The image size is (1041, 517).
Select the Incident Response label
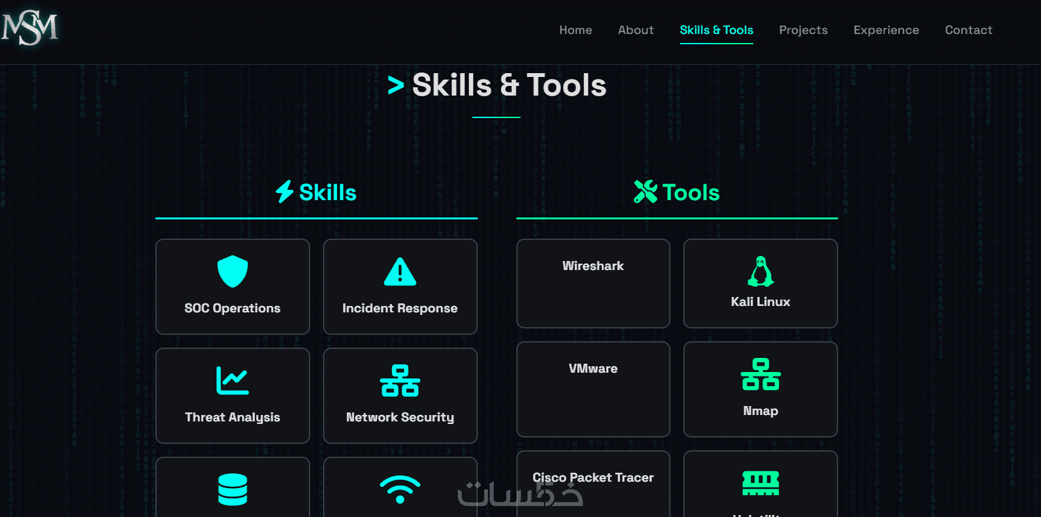click(x=400, y=309)
